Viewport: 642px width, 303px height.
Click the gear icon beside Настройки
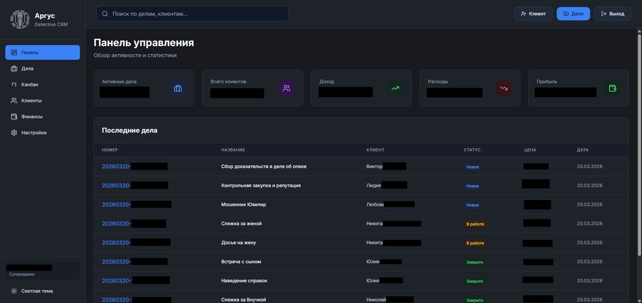pyautogui.click(x=14, y=133)
